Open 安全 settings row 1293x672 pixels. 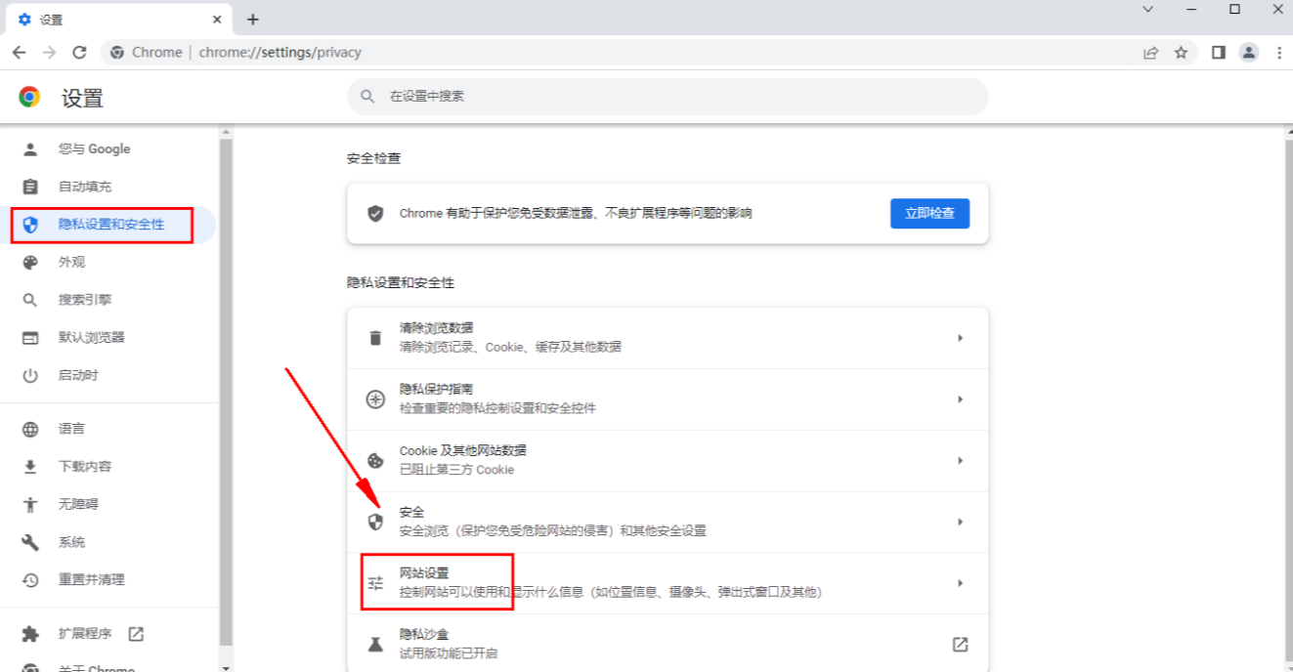[x=668, y=523]
